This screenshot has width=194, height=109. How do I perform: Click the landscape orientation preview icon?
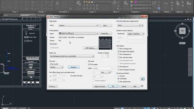142,79
